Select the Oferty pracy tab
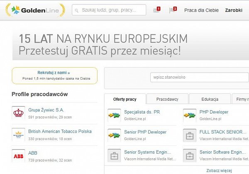This screenshot has width=249, height=174. tap(125, 99)
